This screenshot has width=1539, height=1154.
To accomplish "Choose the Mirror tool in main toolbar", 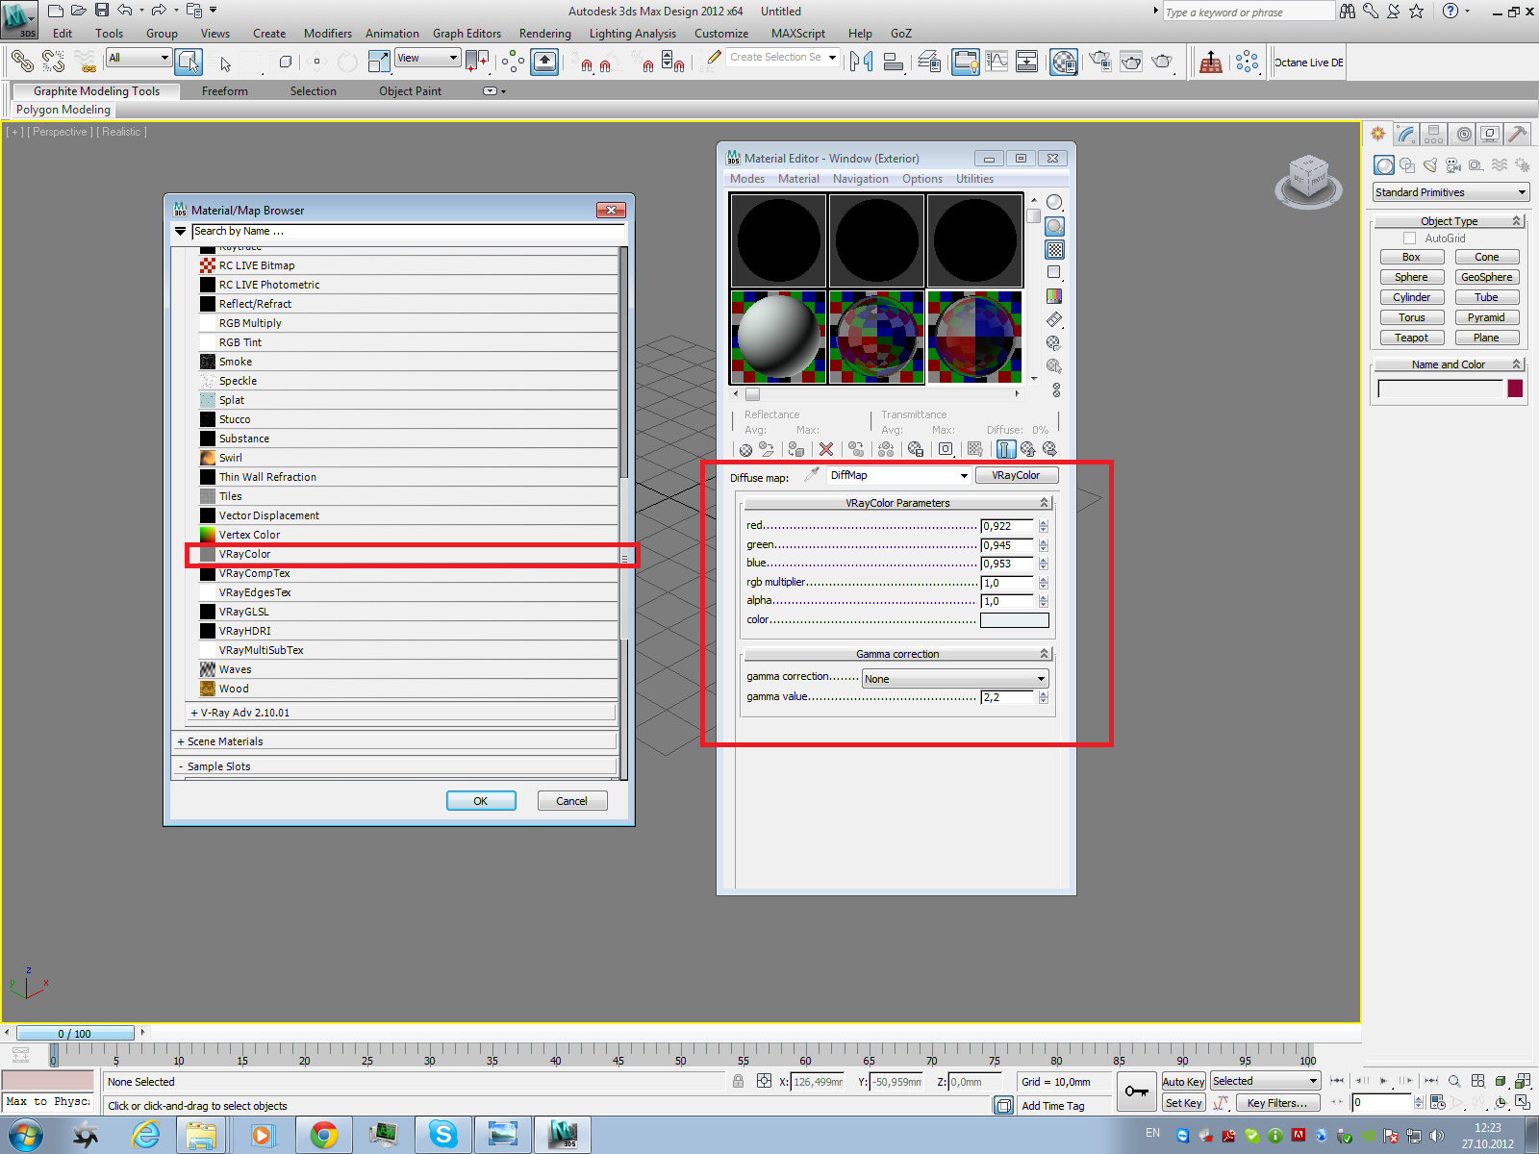I will point(861,63).
